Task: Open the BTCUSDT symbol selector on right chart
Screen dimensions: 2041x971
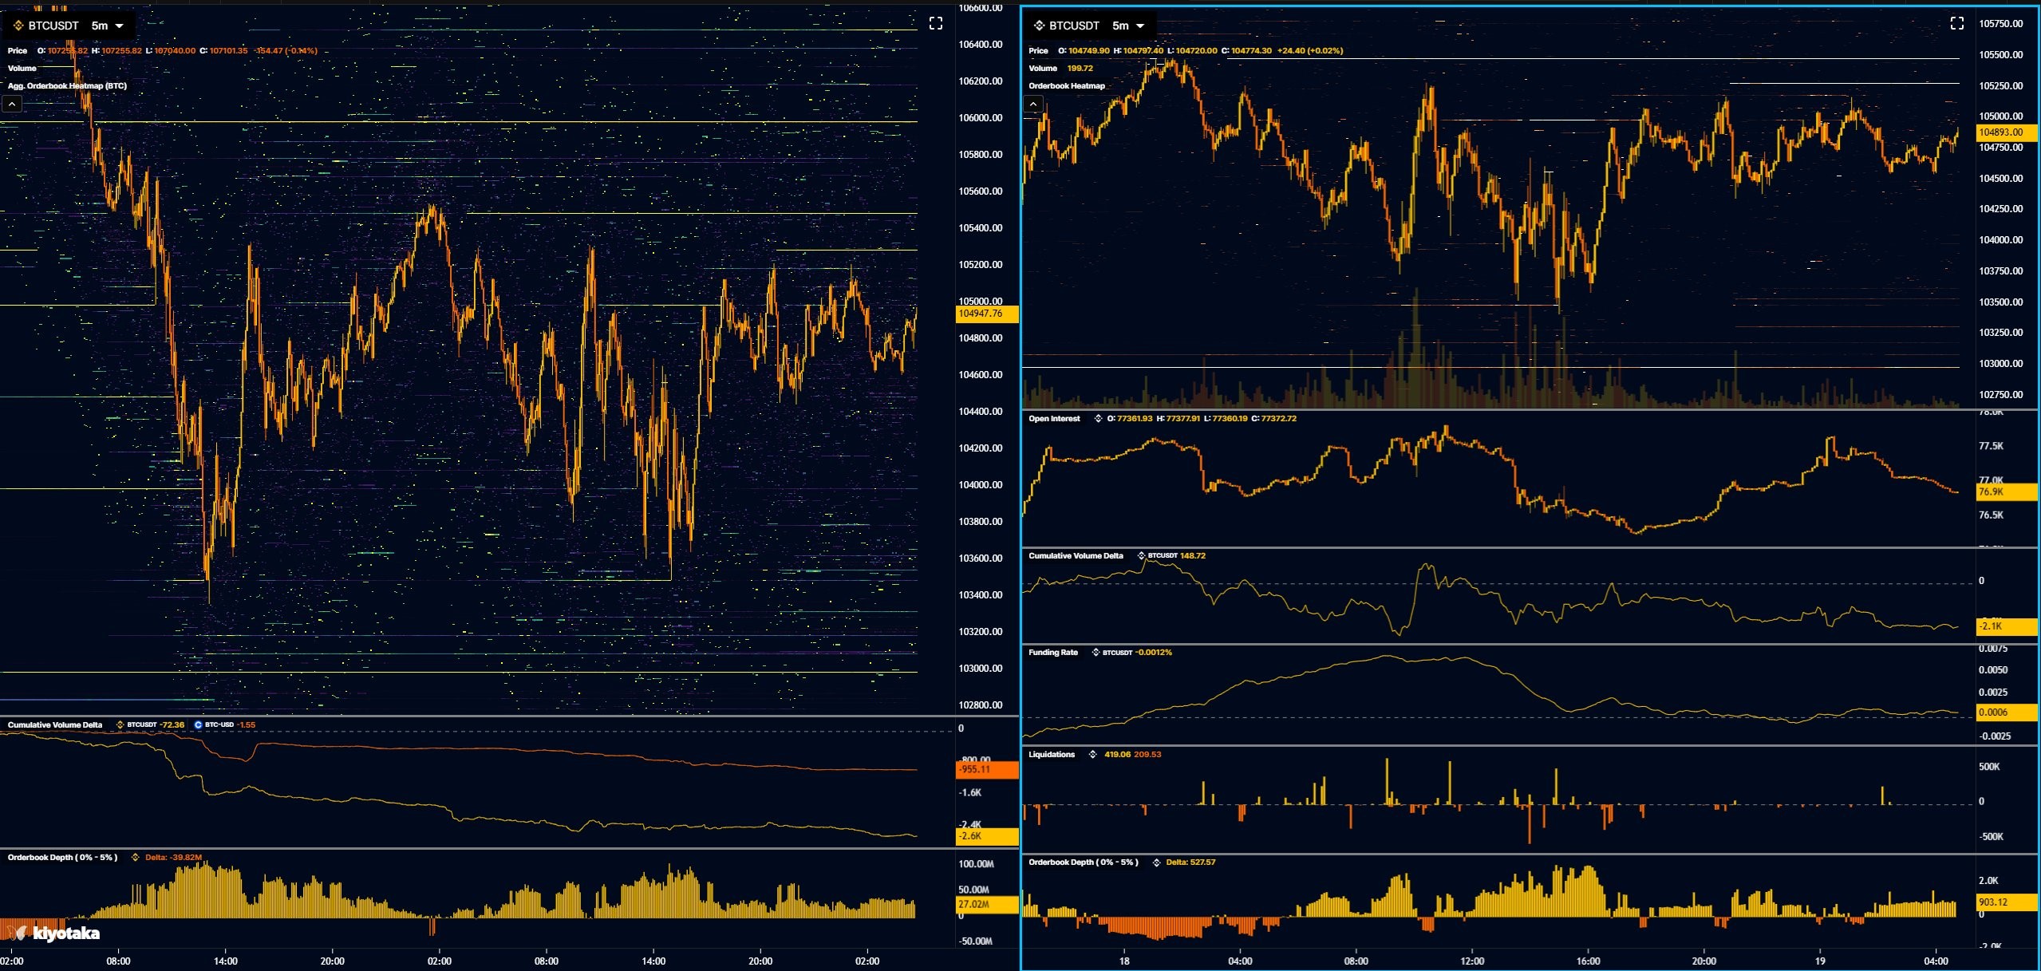Action: coord(1074,26)
